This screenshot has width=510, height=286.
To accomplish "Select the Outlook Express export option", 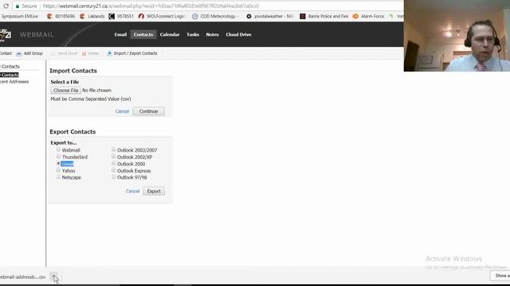I will click(113, 170).
